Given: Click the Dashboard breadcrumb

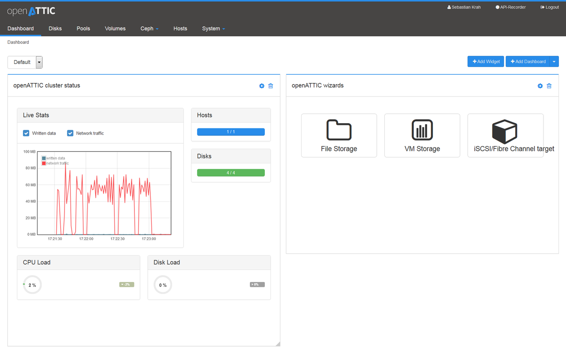Looking at the screenshot, I should tap(18, 42).
